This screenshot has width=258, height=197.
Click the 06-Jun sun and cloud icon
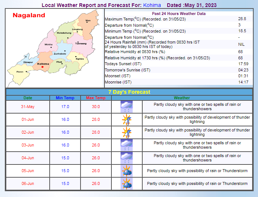click(x=126, y=184)
